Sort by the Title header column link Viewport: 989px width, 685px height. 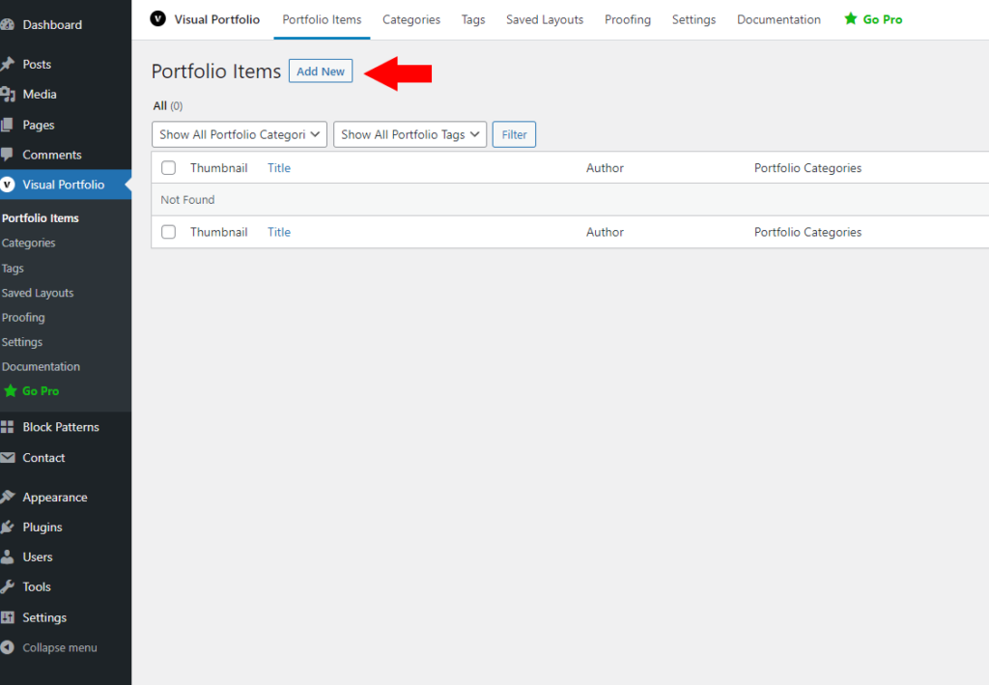click(x=279, y=168)
